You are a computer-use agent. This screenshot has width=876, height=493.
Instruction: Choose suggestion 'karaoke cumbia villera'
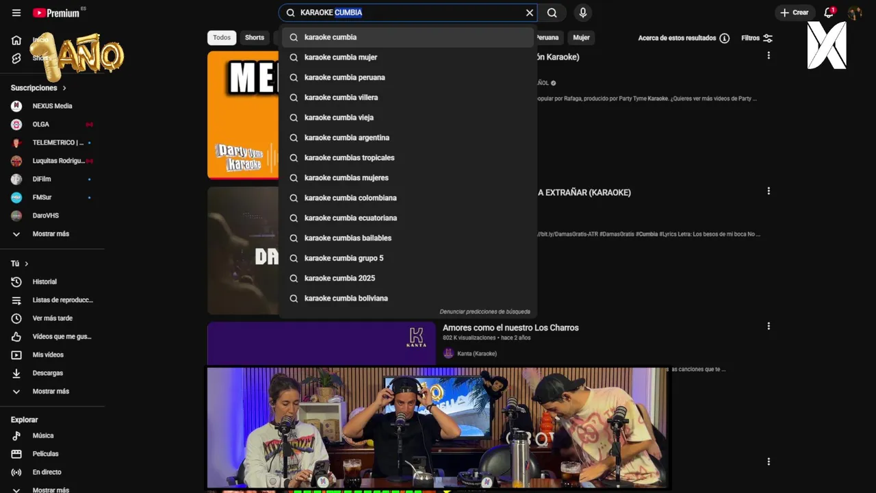(x=408, y=97)
